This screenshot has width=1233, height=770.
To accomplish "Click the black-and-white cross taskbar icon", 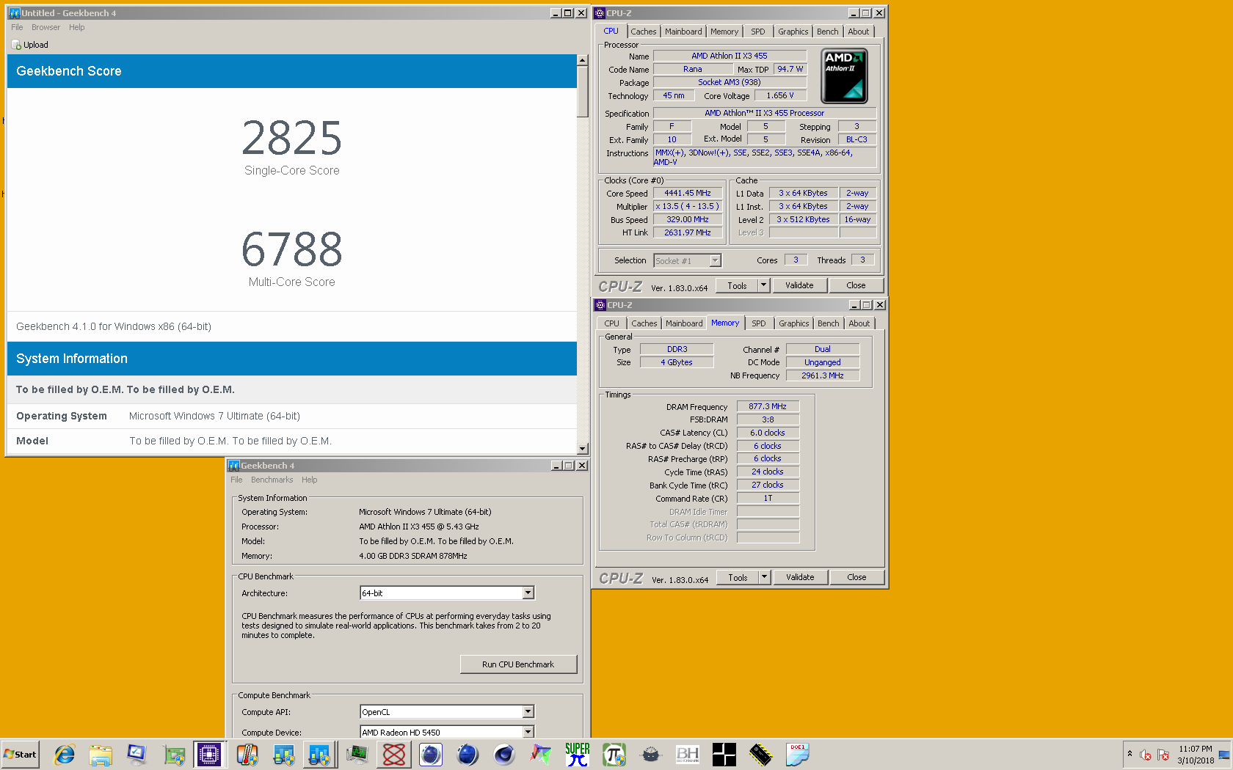I will 724,755.
